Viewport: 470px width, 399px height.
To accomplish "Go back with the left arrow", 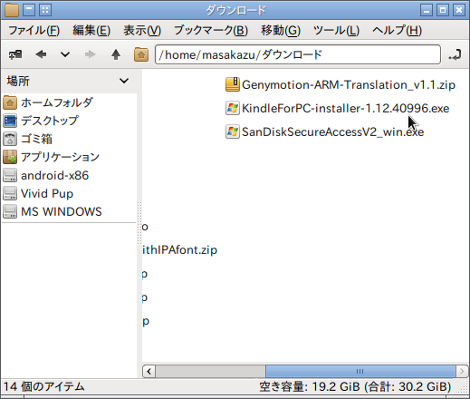I will tap(41, 54).
